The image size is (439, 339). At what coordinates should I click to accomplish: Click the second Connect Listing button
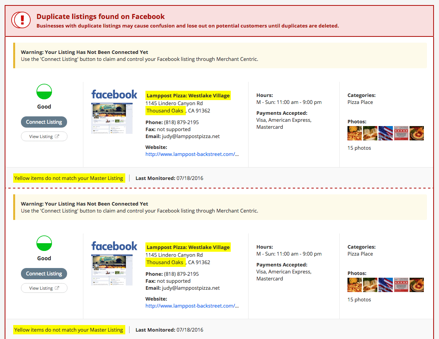click(x=44, y=274)
